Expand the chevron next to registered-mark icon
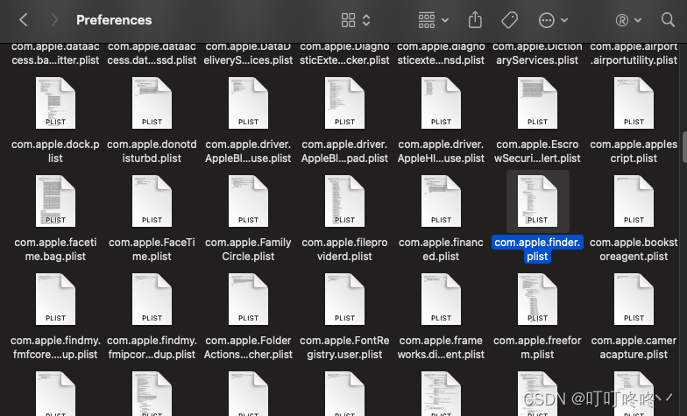 pos(638,20)
